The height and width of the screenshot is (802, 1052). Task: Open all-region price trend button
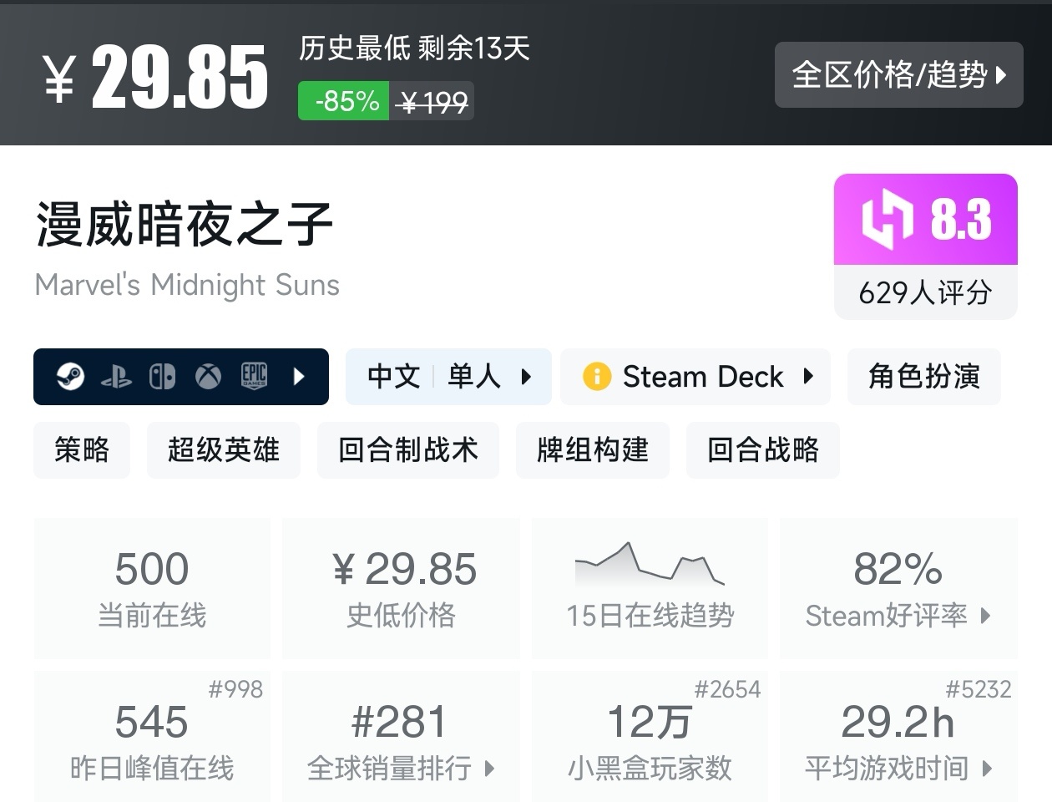[898, 75]
